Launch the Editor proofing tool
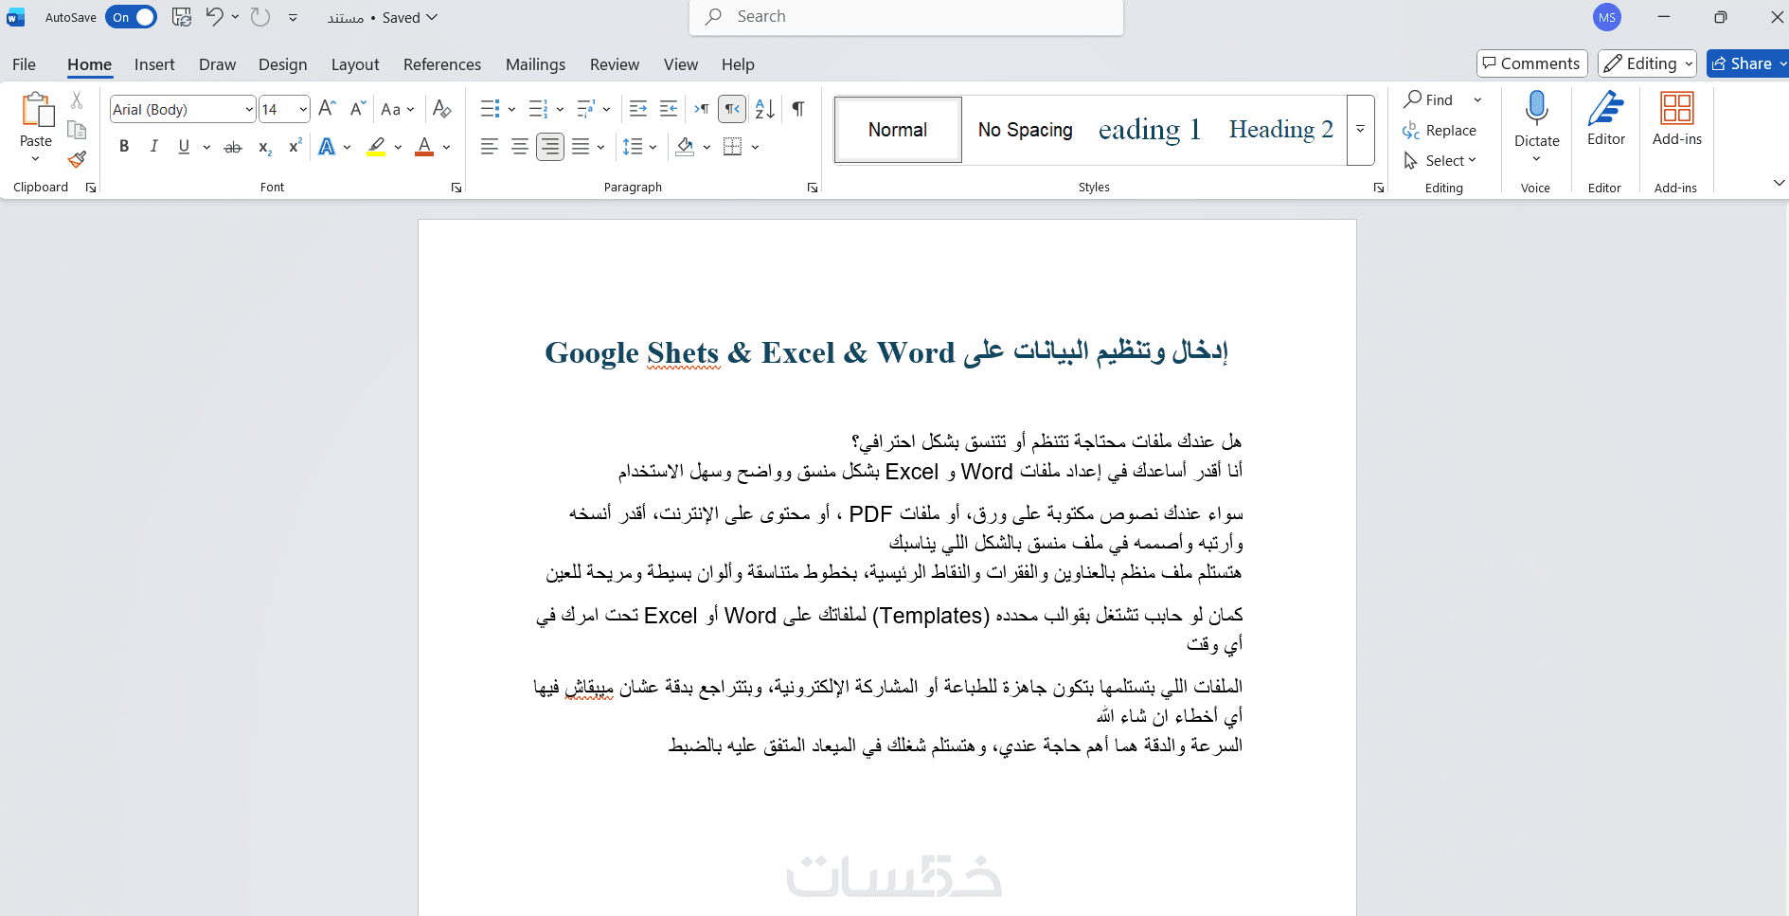This screenshot has width=1789, height=916. [1606, 118]
